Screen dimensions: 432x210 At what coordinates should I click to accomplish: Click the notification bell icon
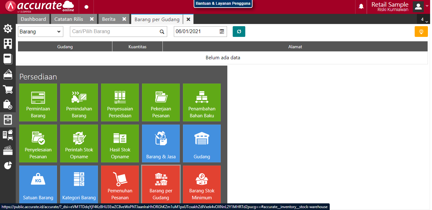click(361, 7)
